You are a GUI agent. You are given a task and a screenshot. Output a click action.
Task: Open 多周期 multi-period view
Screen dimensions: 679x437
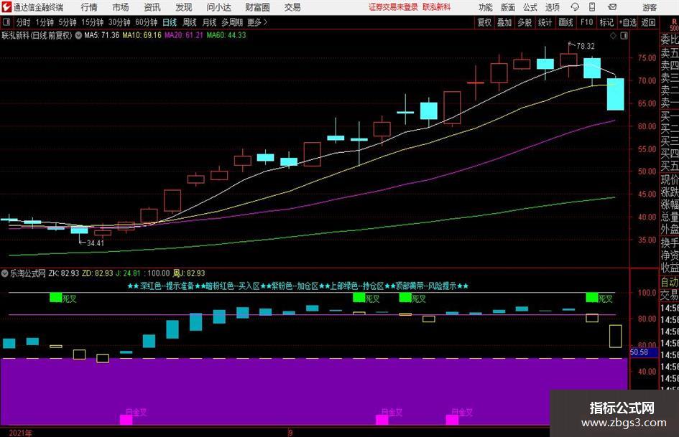click(x=232, y=22)
